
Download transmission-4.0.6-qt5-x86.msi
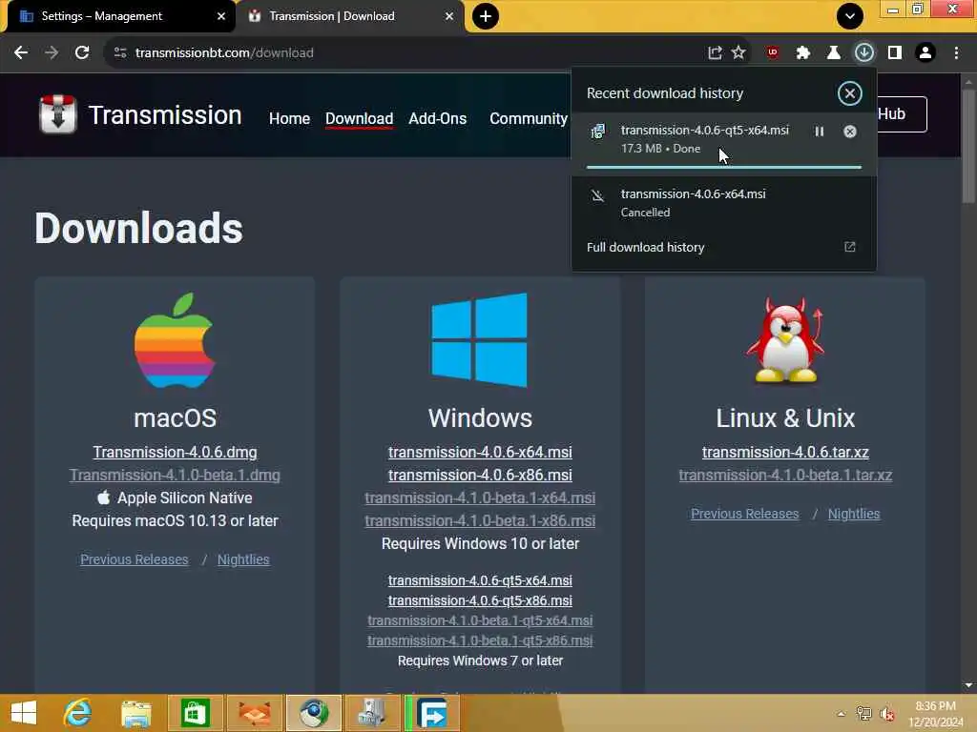(x=480, y=600)
